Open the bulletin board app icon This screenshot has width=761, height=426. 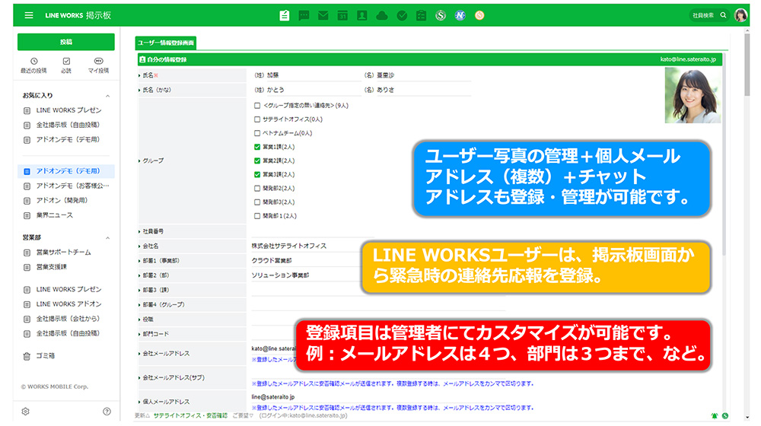click(285, 15)
